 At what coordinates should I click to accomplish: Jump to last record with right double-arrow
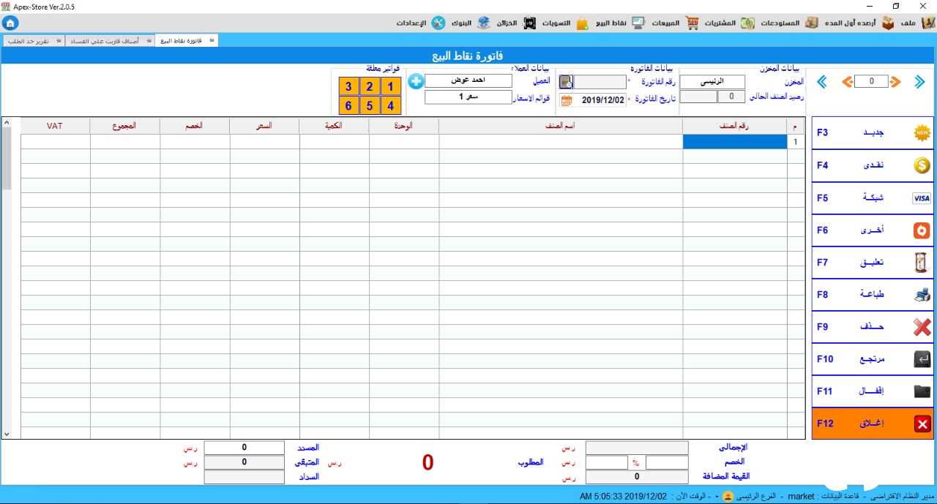coord(920,82)
